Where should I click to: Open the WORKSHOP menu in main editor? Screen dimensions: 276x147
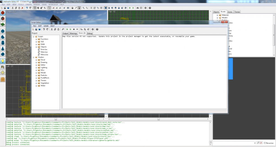click(x=53, y=5)
